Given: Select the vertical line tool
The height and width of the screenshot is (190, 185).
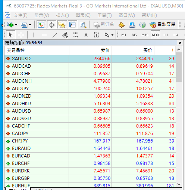Looking at the screenshot, I should 34,35.
